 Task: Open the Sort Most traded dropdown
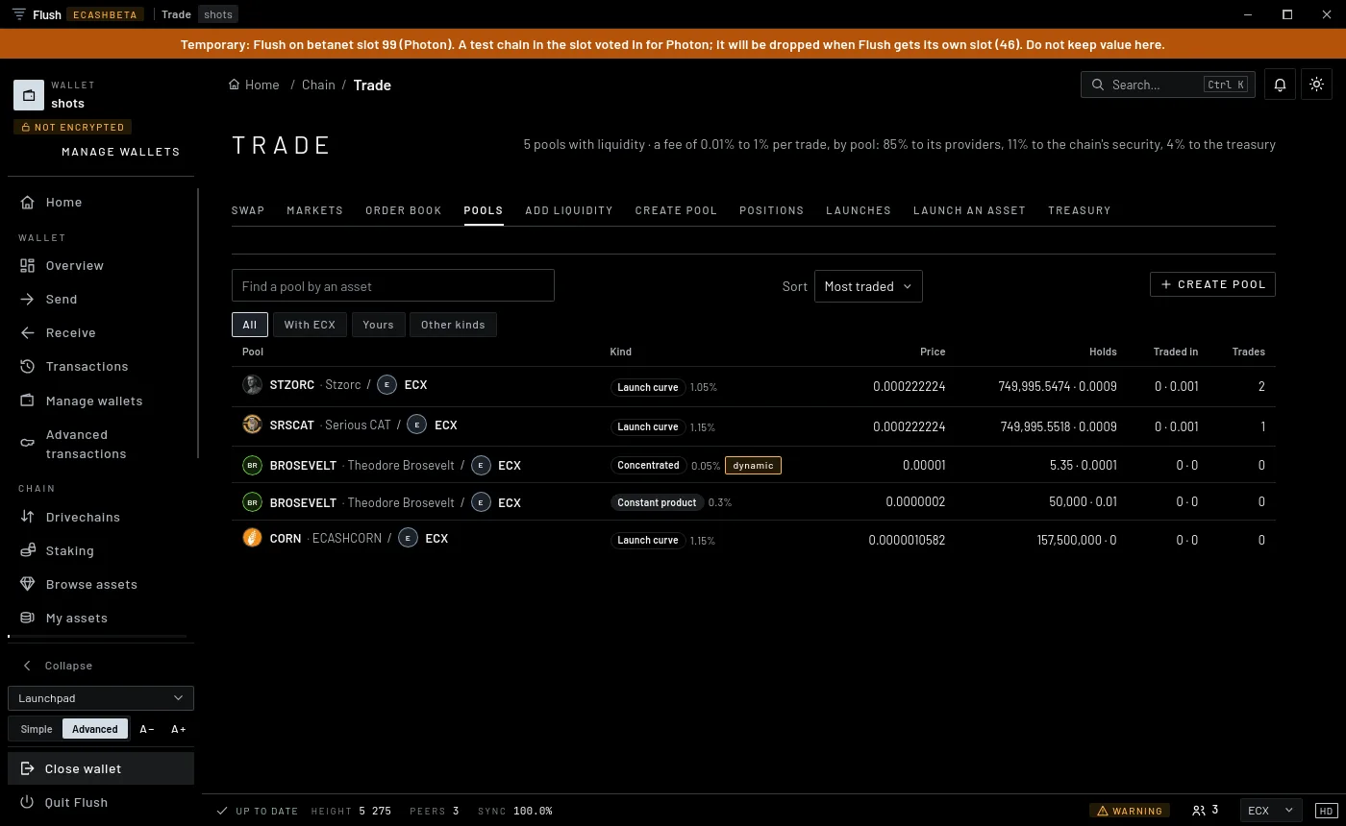[x=868, y=286]
